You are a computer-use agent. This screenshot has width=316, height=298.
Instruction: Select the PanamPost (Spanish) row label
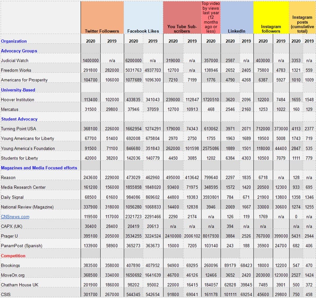click(22, 246)
